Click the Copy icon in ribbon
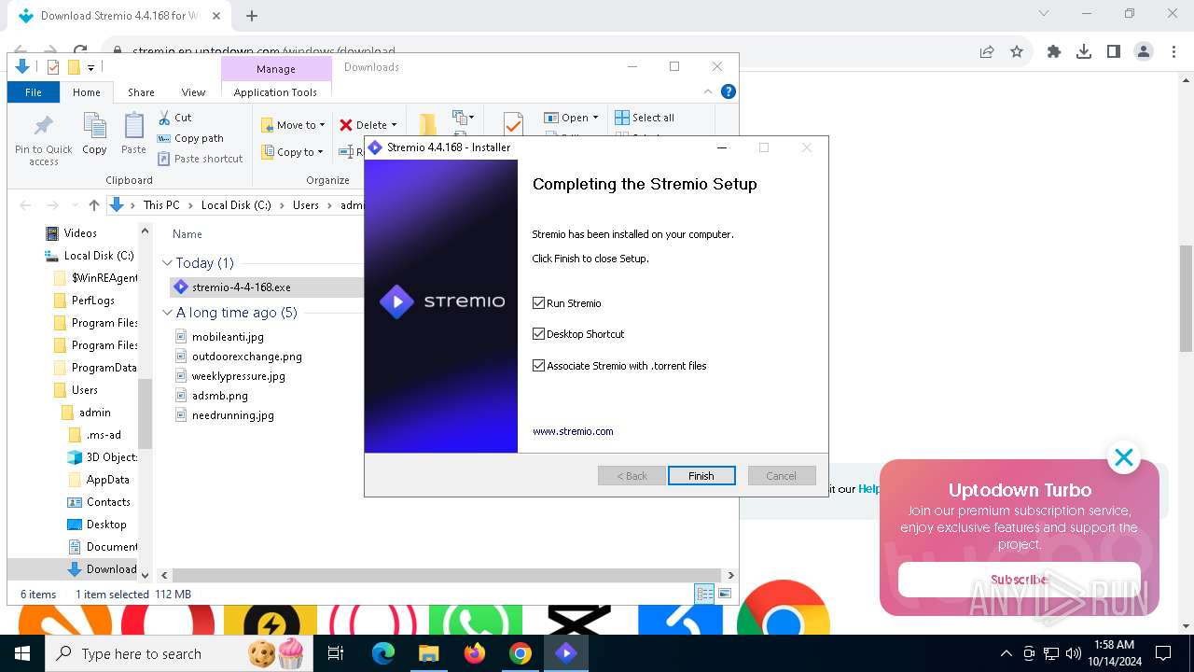Viewport: 1194px width, 672px height. (x=94, y=134)
